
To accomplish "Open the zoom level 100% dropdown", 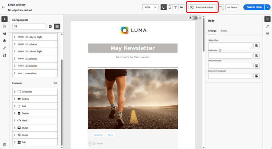I will 150,7.
